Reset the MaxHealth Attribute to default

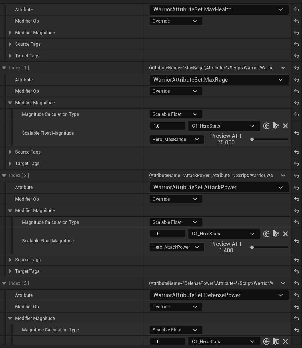[296, 10]
